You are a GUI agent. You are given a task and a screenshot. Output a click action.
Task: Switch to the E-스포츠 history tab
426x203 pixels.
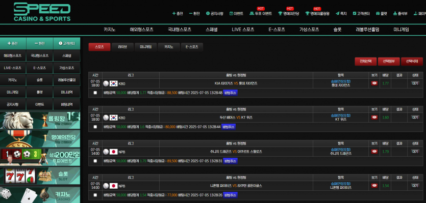pos(192,47)
